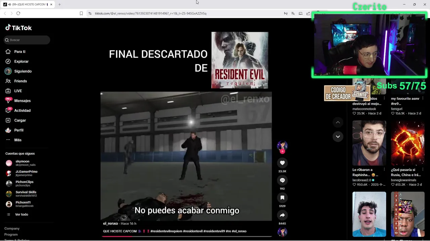View site information icon in address bar
The height and width of the screenshot is (241, 430).
[90, 13]
